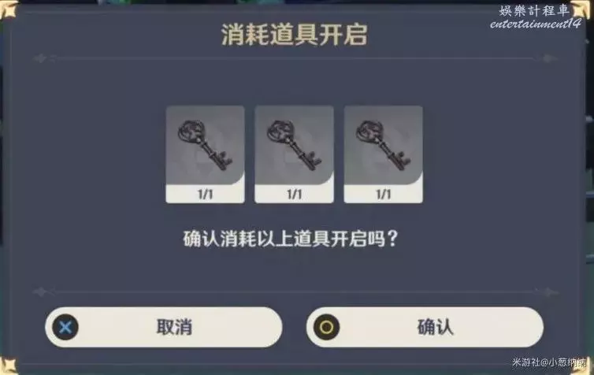Viewport: 594px width, 375px height.
Task: Click the entertainment14 watermark text
Action: (535, 24)
